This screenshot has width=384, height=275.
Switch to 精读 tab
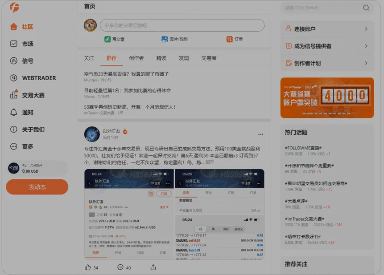tap(161, 58)
